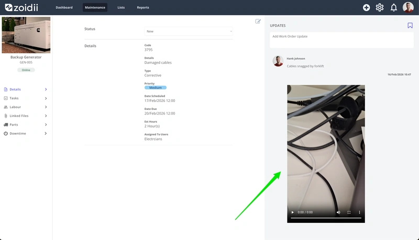Viewport: 419px width, 240px height.
Task: Select Parts in sidebar
Action: coord(14,124)
